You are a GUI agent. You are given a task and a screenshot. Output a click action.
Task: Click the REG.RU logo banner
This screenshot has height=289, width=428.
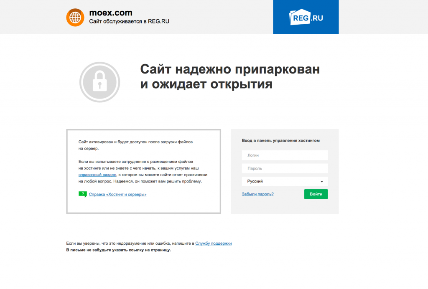pos(306,17)
